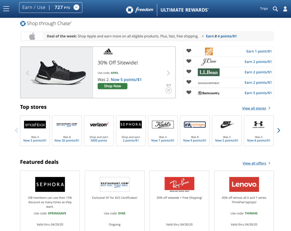Click the Apple logo in deal banner
The height and width of the screenshot is (231, 291).
tap(32, 36)
